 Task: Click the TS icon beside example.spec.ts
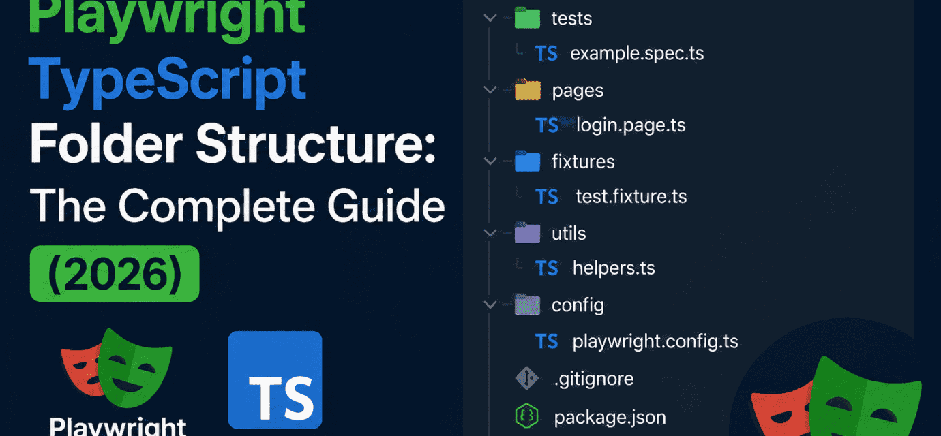[x=547, y=54]
